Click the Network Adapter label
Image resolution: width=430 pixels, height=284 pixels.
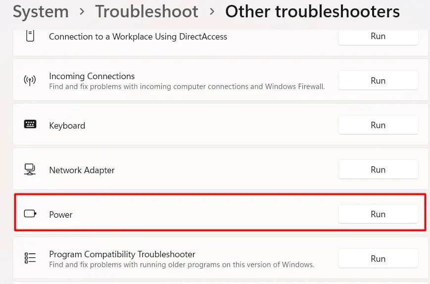coord(82,170)
